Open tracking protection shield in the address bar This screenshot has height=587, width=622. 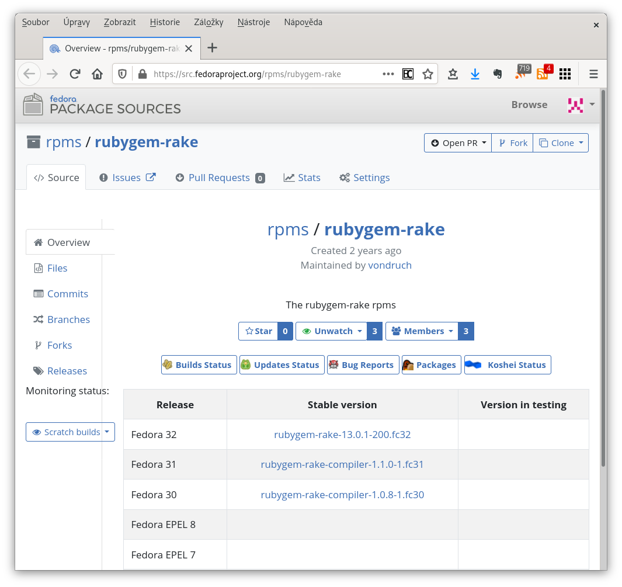(x=123, y=74)
